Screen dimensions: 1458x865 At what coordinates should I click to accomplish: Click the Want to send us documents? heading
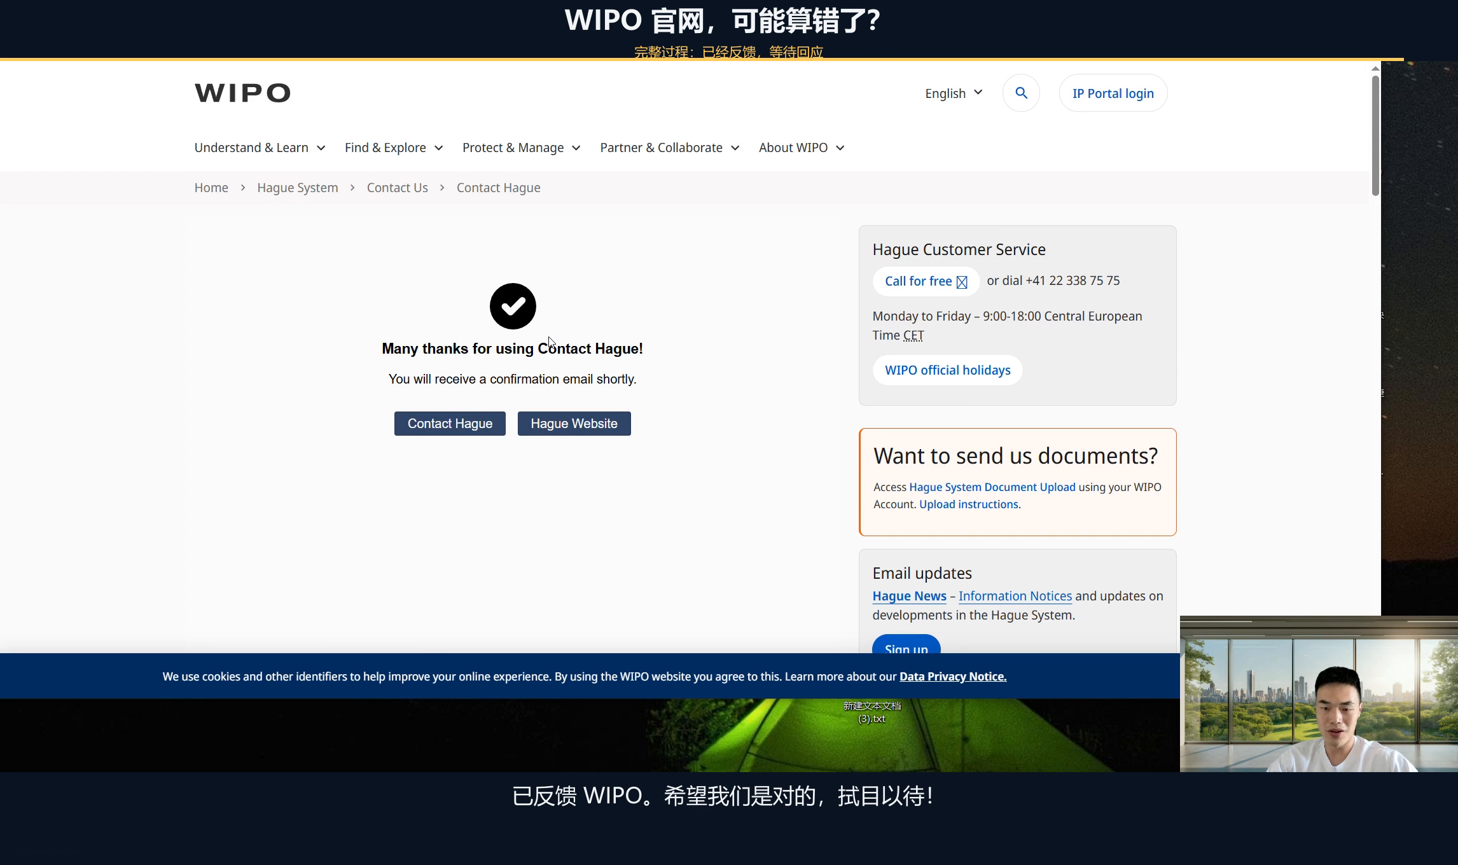(x=1015, y=456)
